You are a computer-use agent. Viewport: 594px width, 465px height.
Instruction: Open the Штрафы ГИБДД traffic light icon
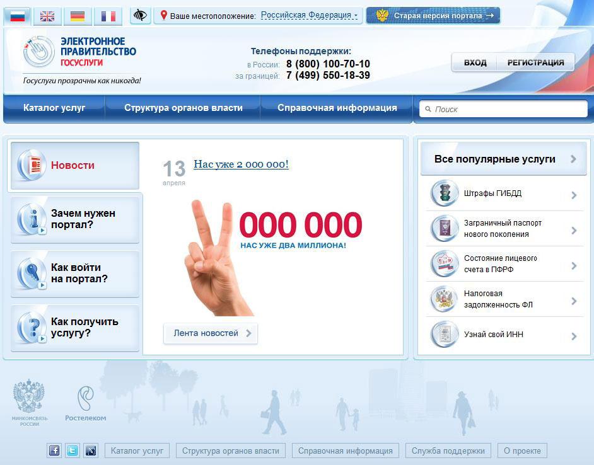(444, 194)
